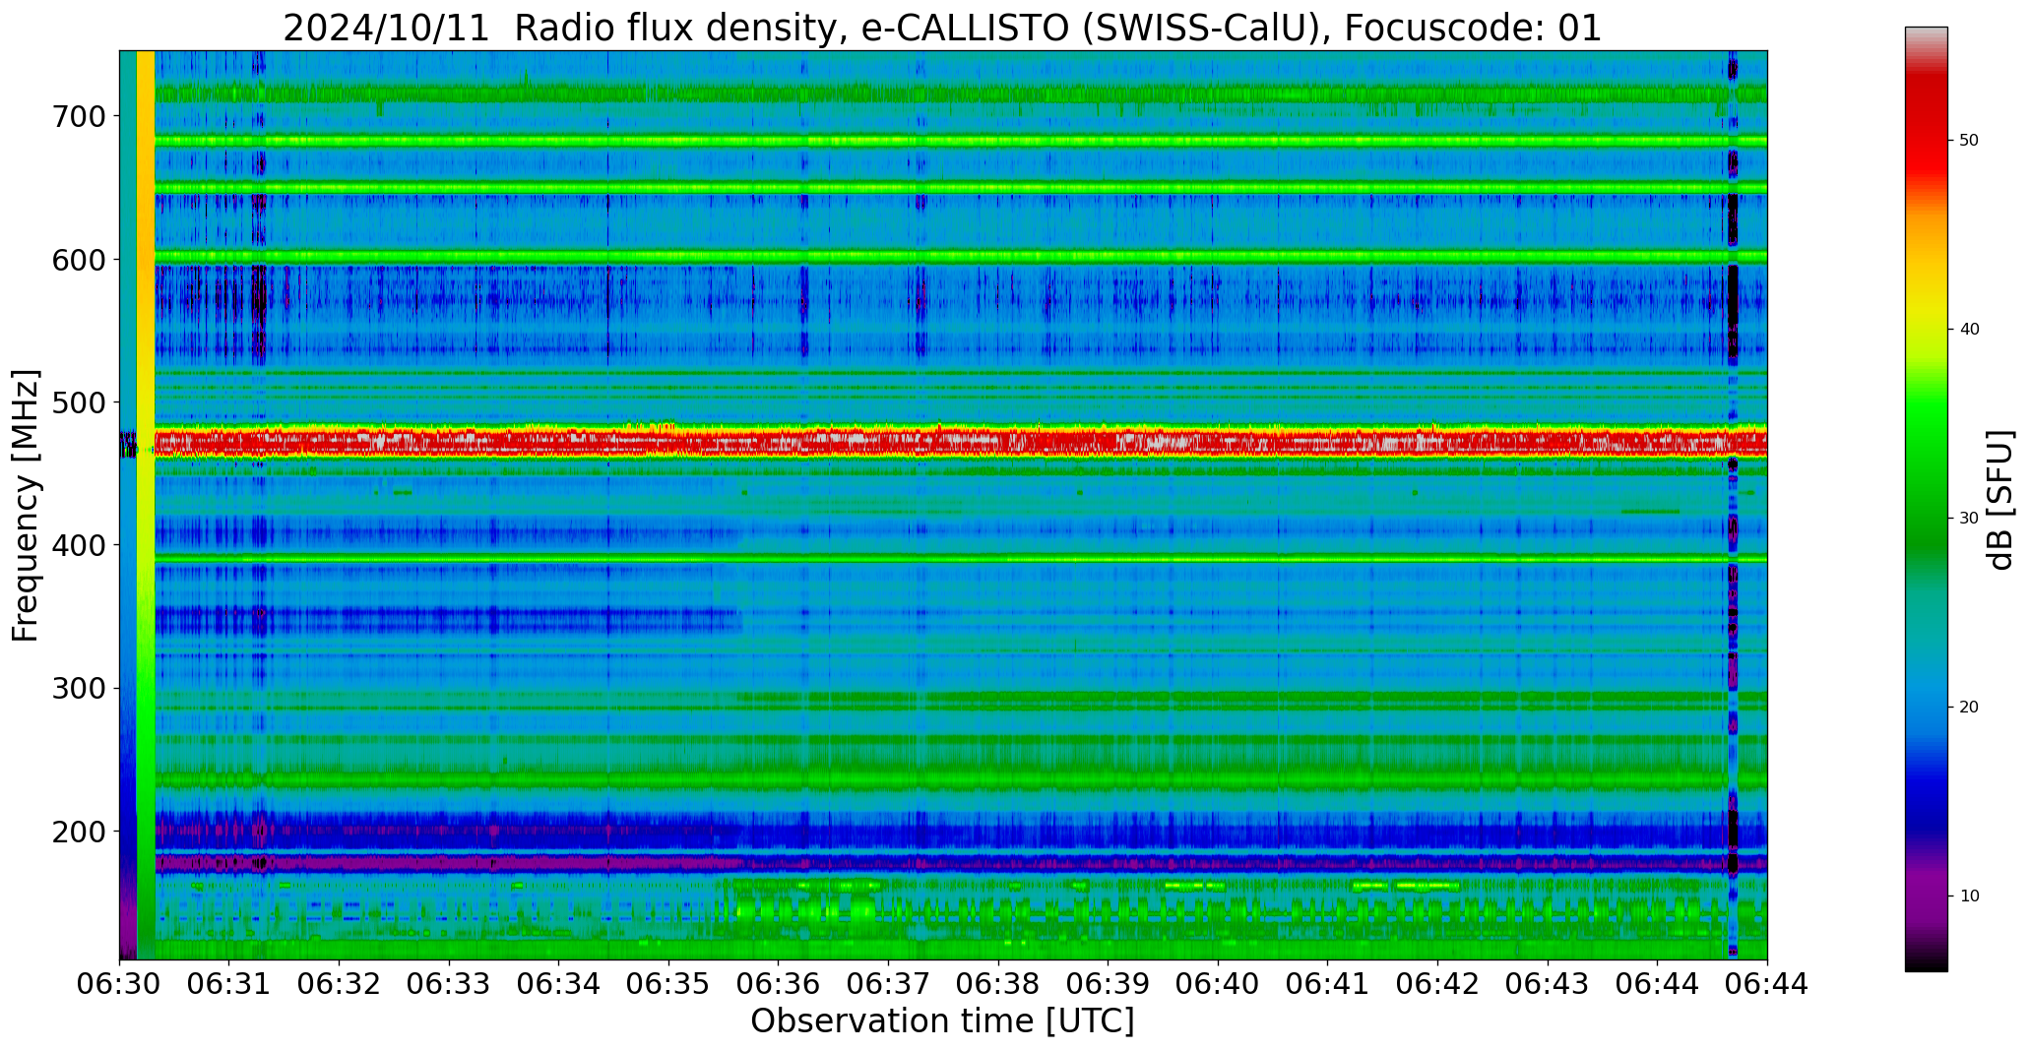
Task: Click the colorbar tick label 30
Action: [x=1969, y=518]
